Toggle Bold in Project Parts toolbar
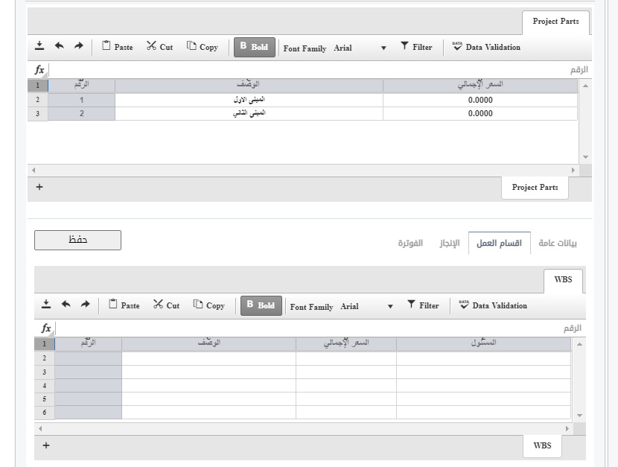Image resolution: width=618 pixels, height=467 pixels. (x=255, y=47)
